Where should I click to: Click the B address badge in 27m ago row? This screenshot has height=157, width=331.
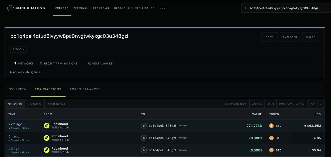pyautogui.click(x=144, y=126)
